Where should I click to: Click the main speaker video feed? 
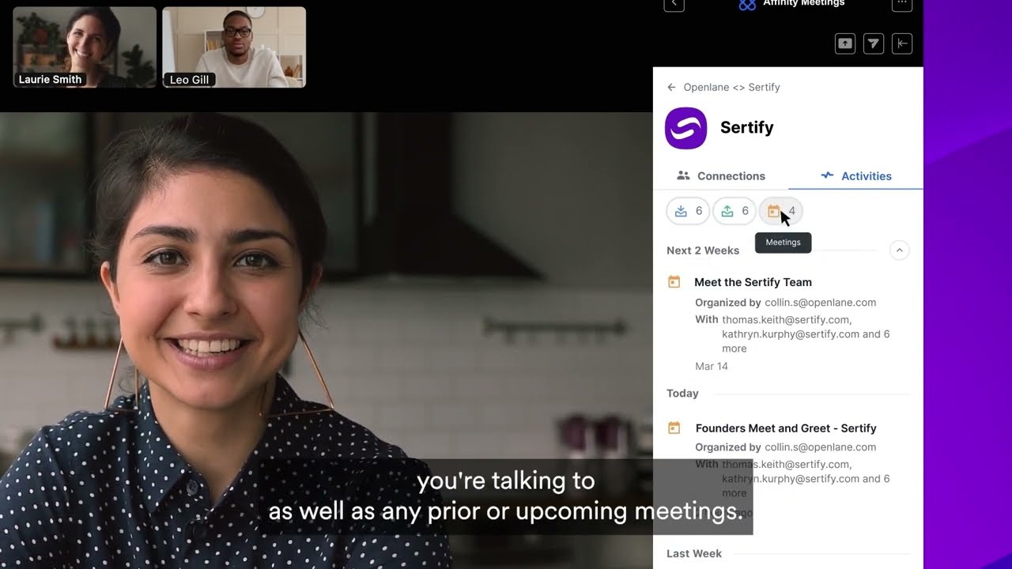(326, 340)
